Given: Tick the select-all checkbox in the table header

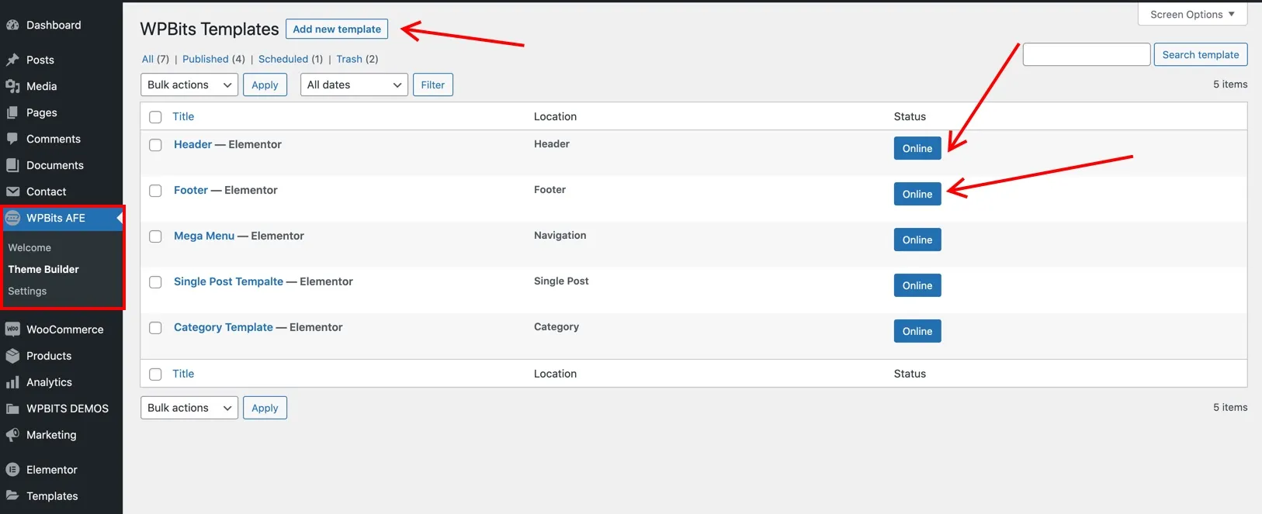Looking at the screenshot, I should click(155, 117).
